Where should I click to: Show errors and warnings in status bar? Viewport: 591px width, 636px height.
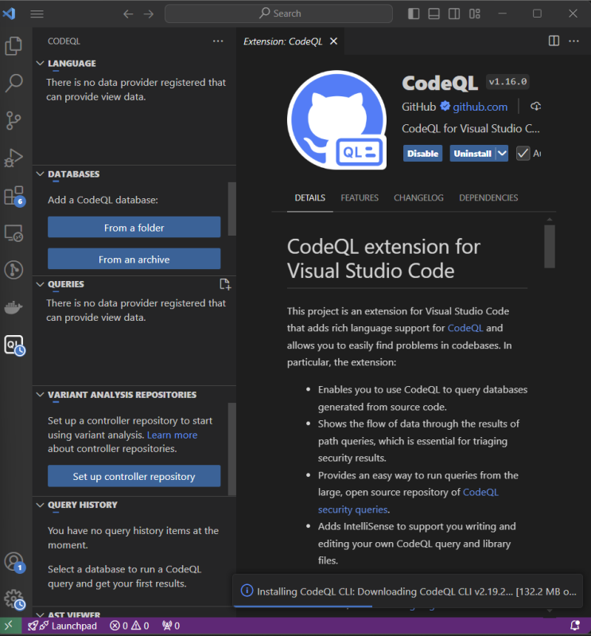[130, 626]
